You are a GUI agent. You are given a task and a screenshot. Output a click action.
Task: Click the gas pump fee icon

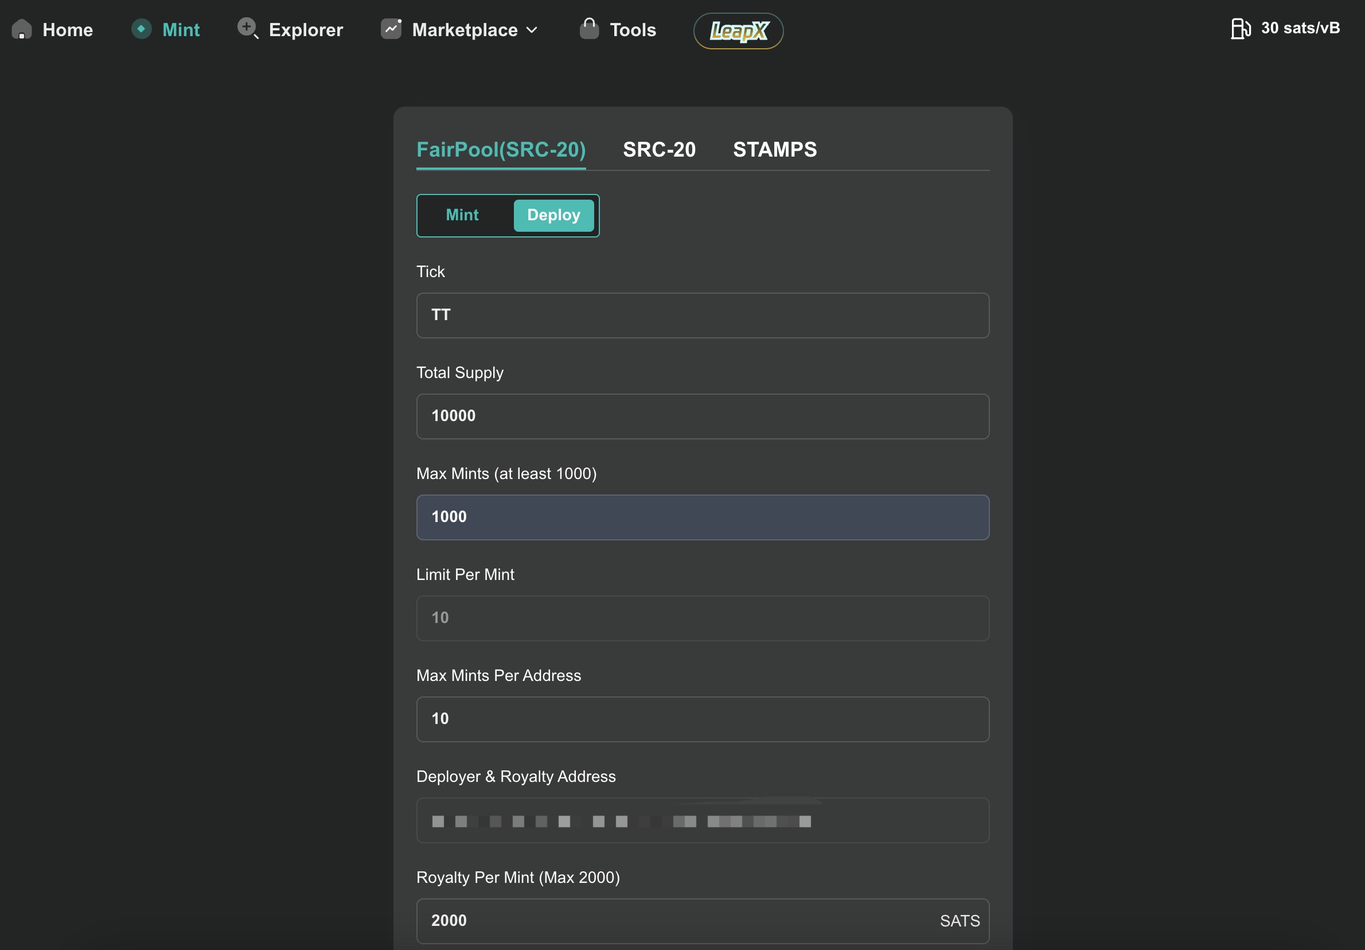[1240, 28]
